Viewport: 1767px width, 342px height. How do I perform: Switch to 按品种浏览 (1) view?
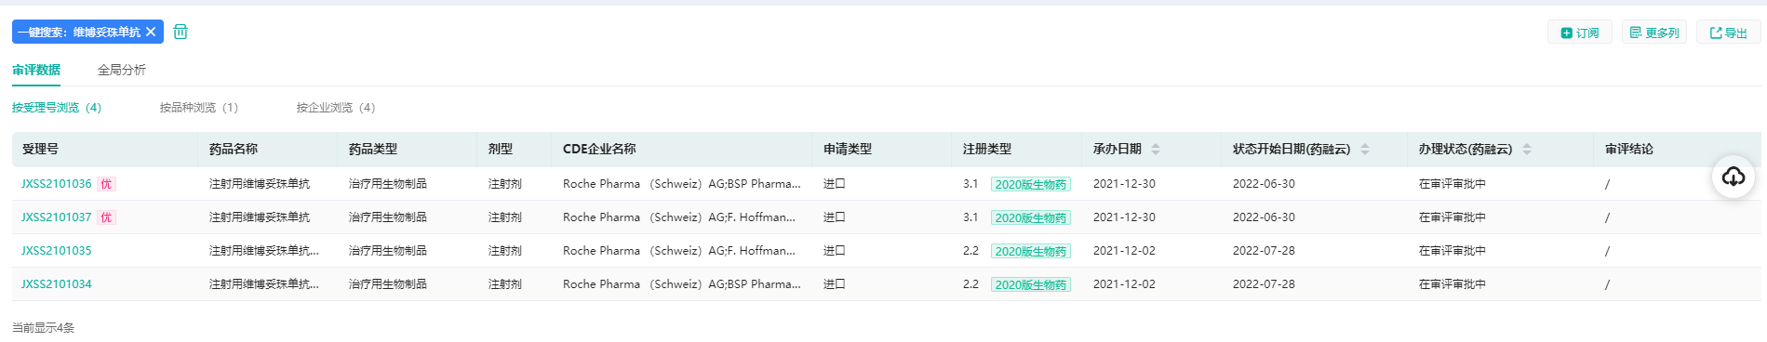point(199,108)
